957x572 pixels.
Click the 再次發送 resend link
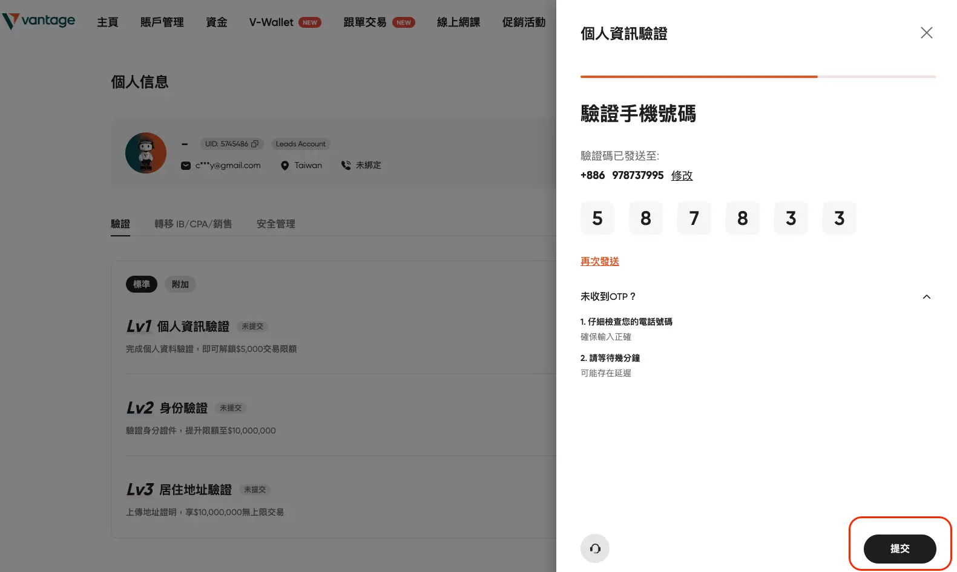pos(599,261)
